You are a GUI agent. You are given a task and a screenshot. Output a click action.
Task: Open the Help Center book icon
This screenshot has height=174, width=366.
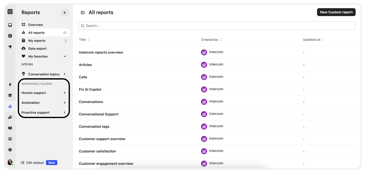pos(10,128)
